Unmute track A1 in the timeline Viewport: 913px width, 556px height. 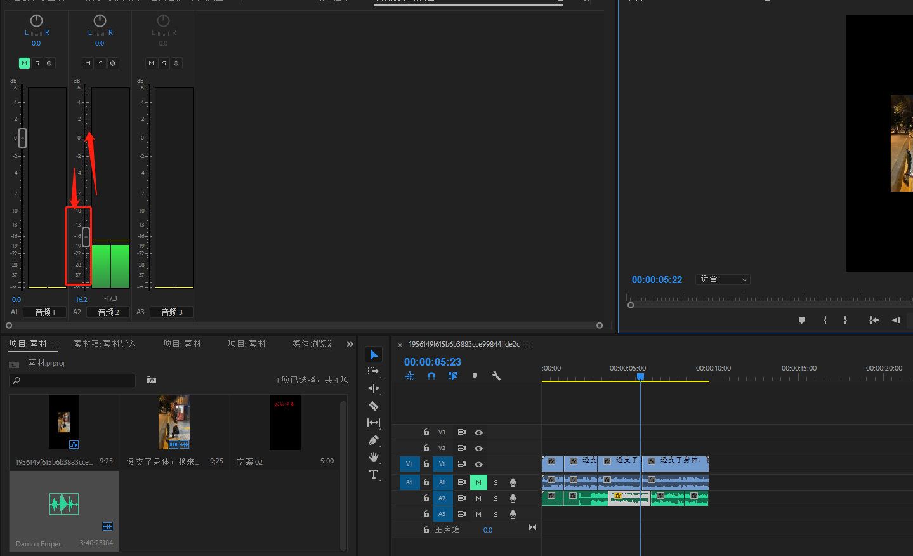coord(478,482)
